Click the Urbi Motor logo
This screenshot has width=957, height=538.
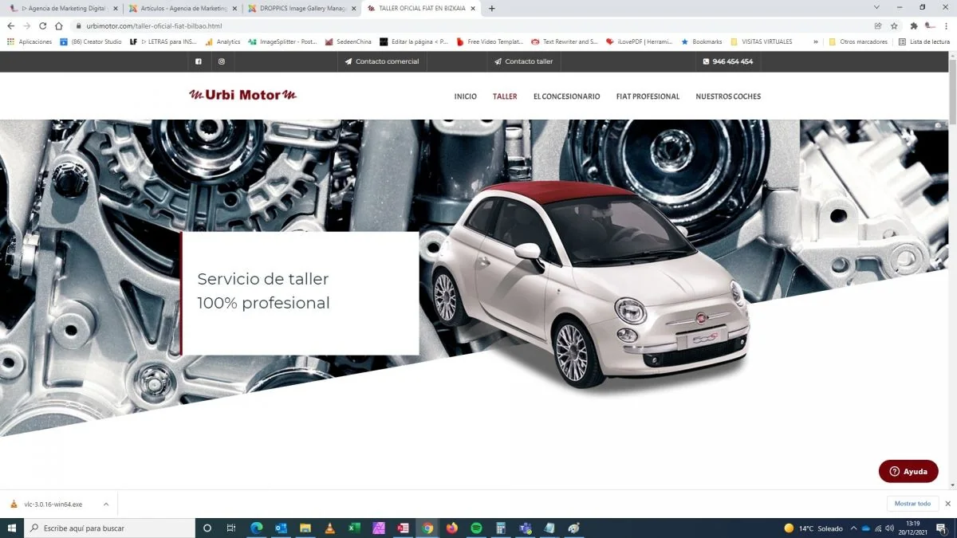(242, 96)
